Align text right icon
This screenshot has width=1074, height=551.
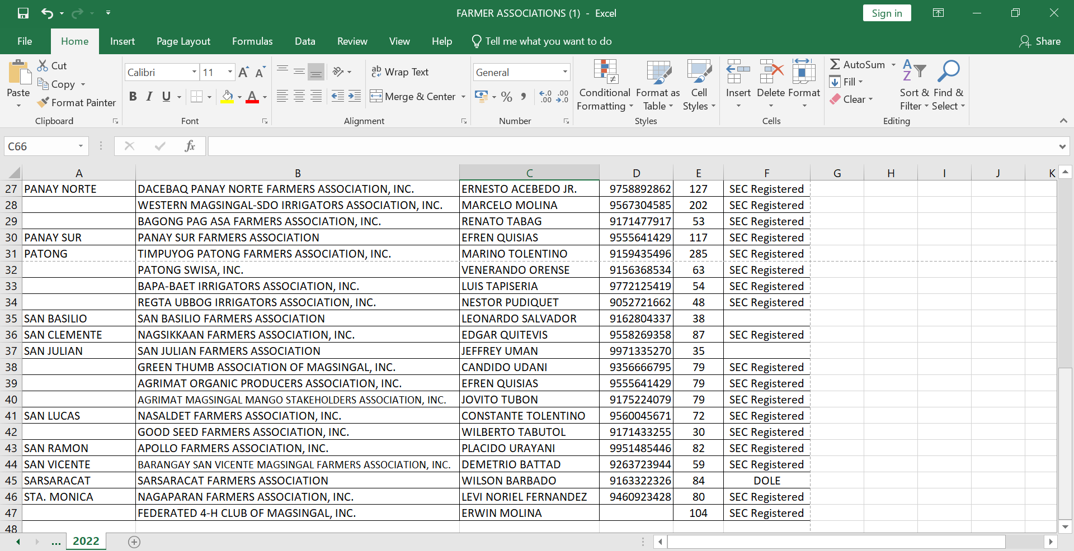[x=316, y=96]
